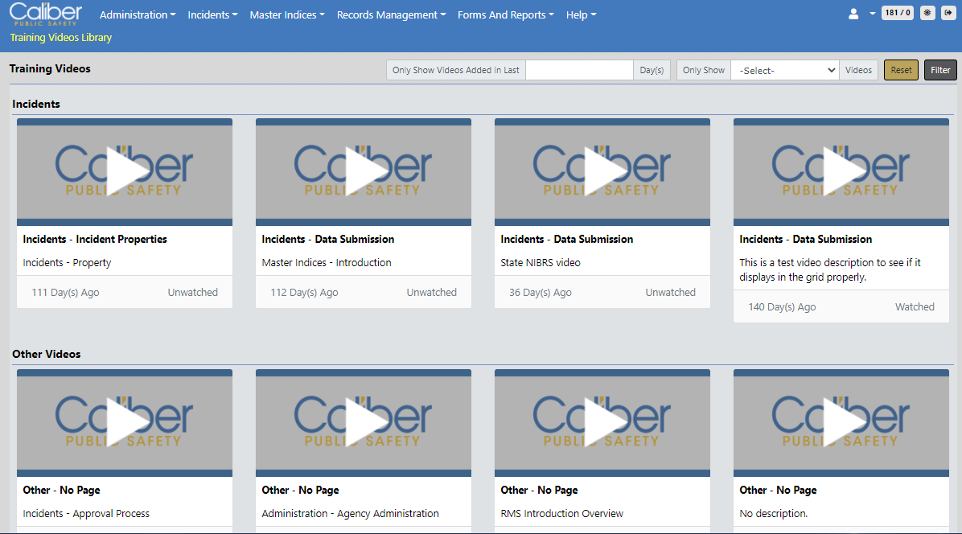Screen dimensions: 962x534
Task: Open the Master Indices menu
Action: [287, 15]
